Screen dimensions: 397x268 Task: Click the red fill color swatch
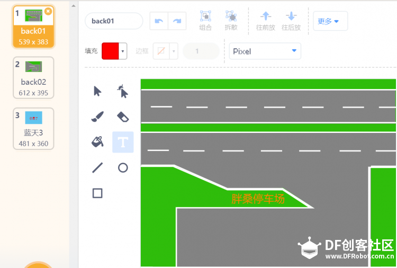(x=110, y=51)
